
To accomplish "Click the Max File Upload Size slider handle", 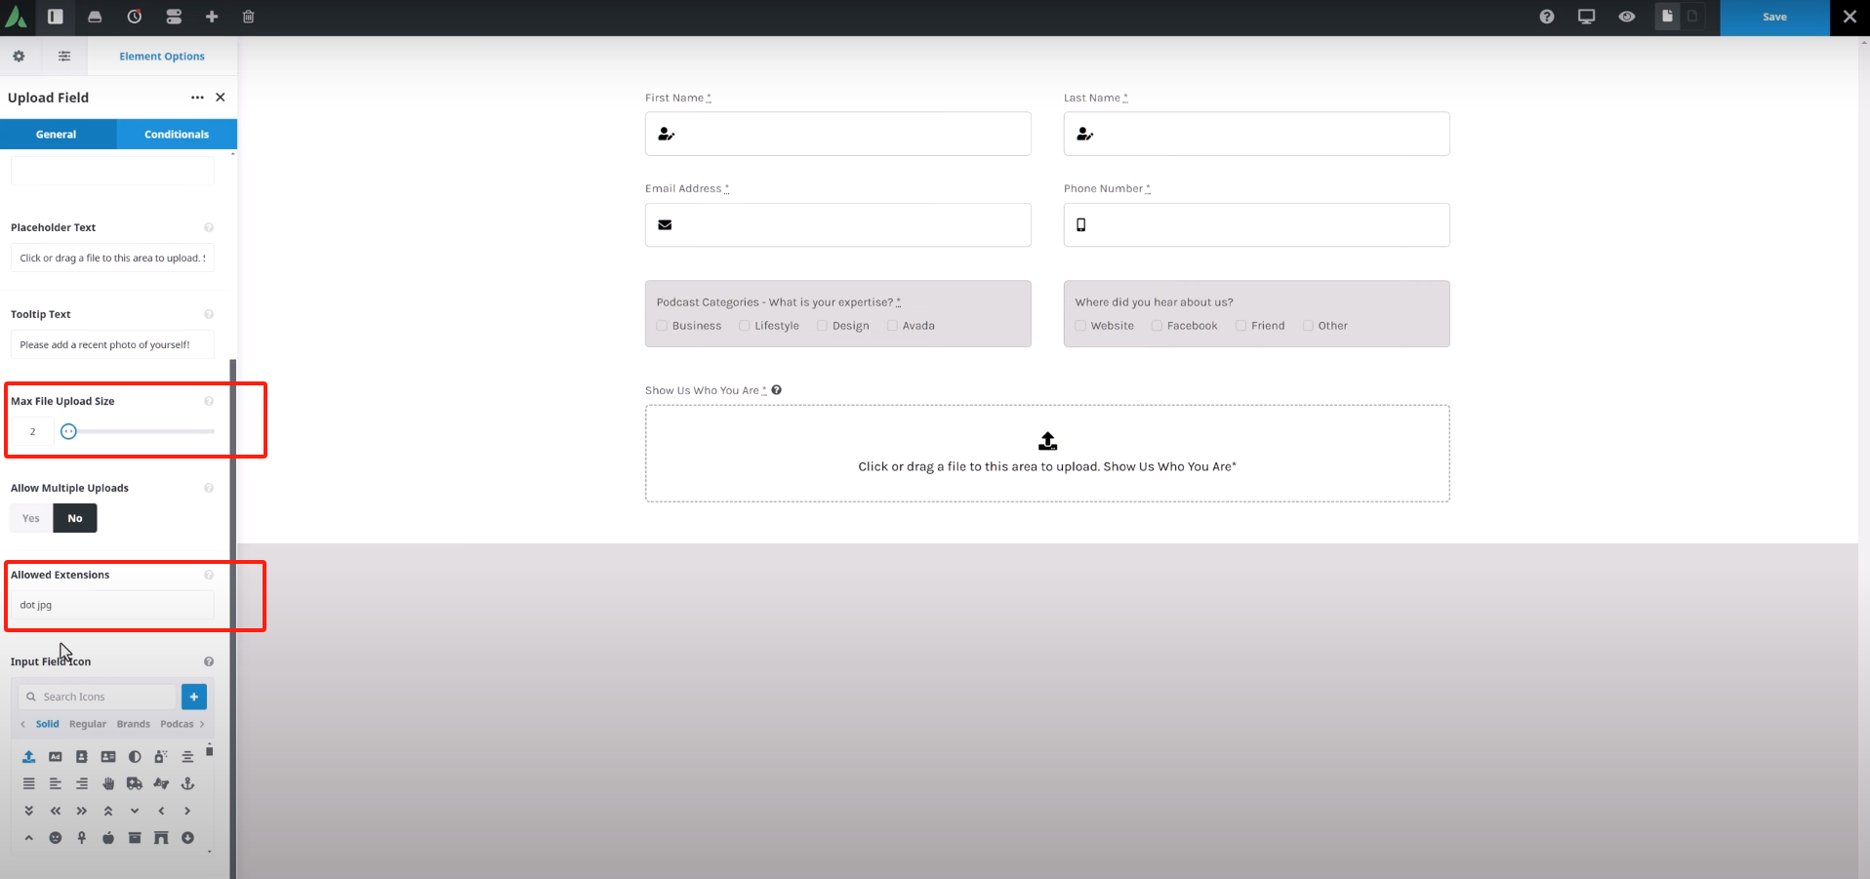I will click(68, 431).
